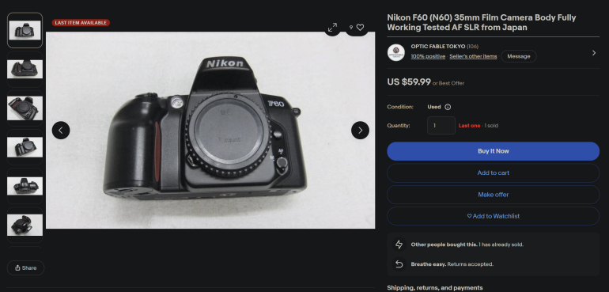Viewport: 609px width, 292px height.
Task: Click the LAST ITEM AVAILABLE badge
Action: tap(81, 23)
